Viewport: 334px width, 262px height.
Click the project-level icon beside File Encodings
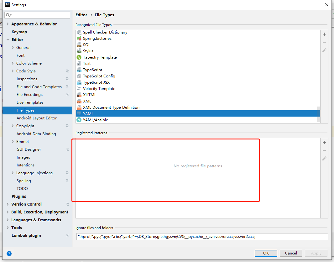[68, 95]
